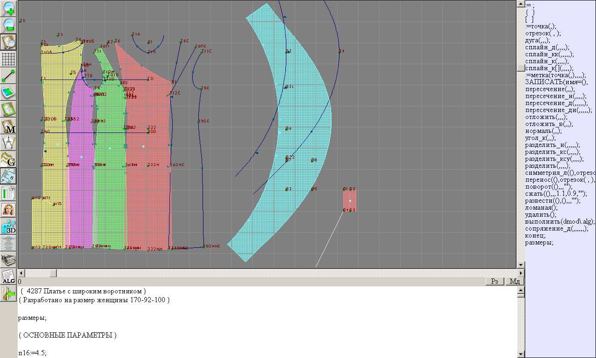This screenshot has width=596, height=358.
Task: Select 'пересечение(,,);' command entry
Action: coord(549,89)
